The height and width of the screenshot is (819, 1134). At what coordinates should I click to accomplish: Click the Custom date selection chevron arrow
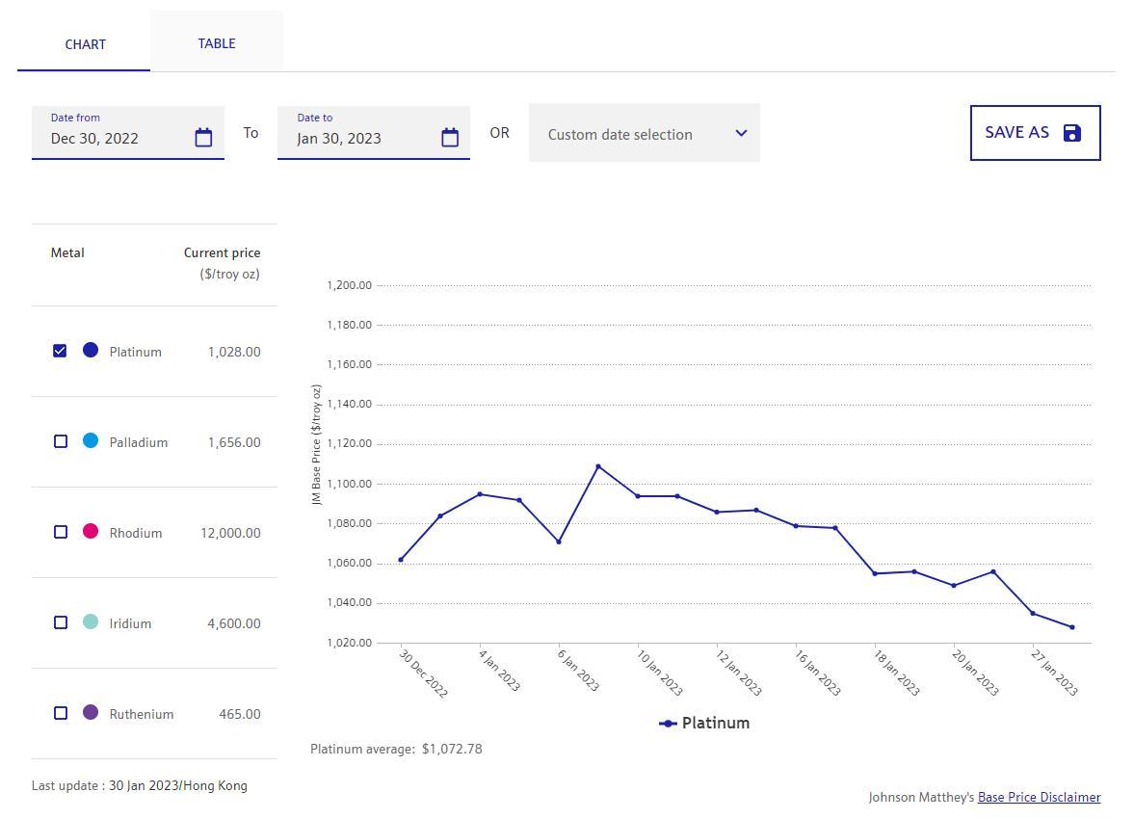click(x=741, y=133)
